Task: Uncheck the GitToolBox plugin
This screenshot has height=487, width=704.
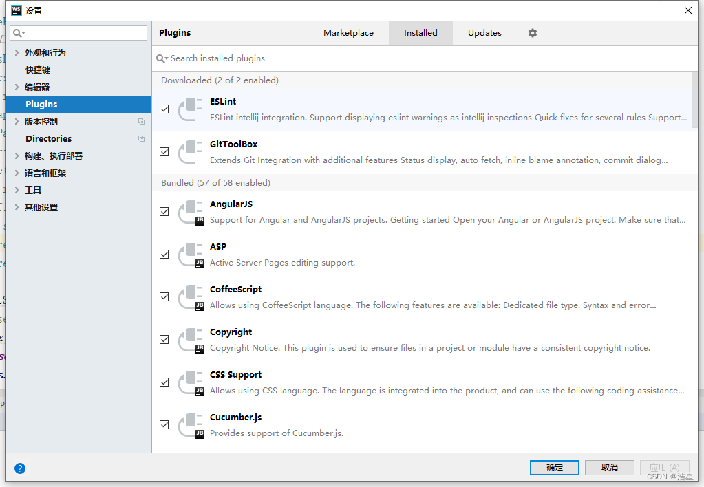Action: tap(164, 151)
